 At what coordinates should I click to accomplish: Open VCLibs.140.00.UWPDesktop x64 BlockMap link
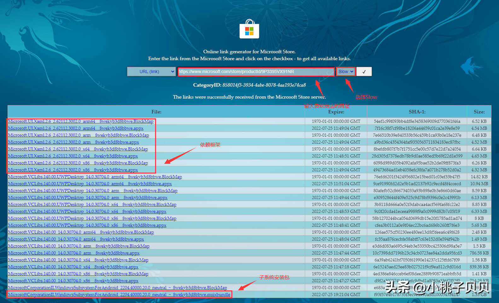[92, 204]
